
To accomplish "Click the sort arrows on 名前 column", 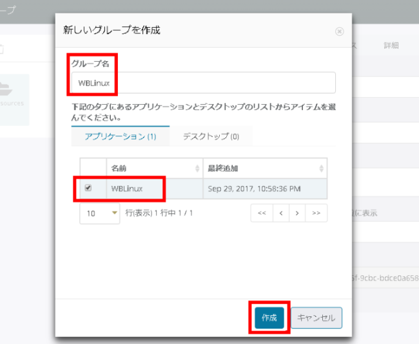I will click(x=197, y=168).
